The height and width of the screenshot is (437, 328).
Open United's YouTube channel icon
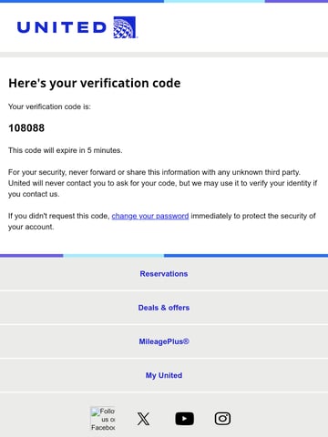tap(184, 419)
